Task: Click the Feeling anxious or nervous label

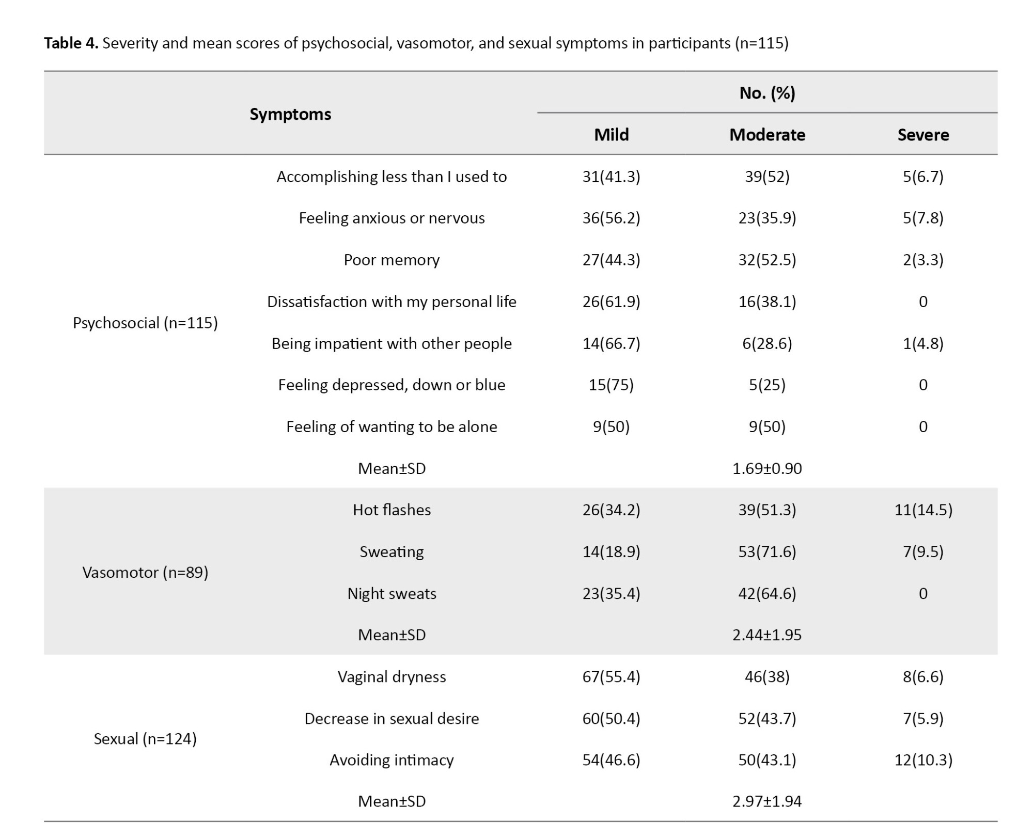Action: 392,218
